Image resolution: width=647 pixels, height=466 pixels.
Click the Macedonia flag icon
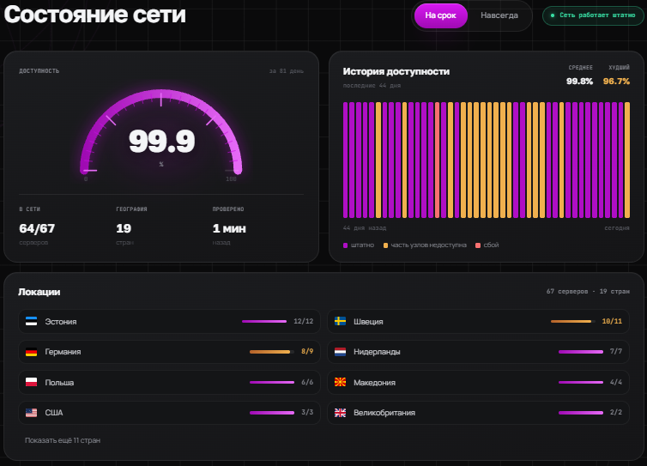pyautogui.click(x=340, y=382)
